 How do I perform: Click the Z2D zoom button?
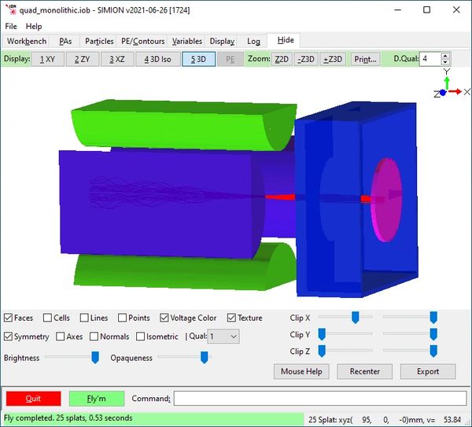click(282, 59)
